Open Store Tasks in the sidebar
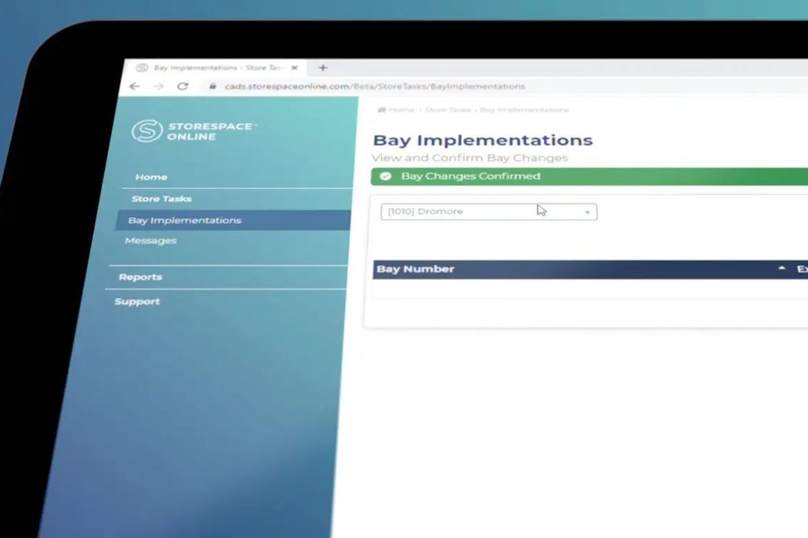 162,198
